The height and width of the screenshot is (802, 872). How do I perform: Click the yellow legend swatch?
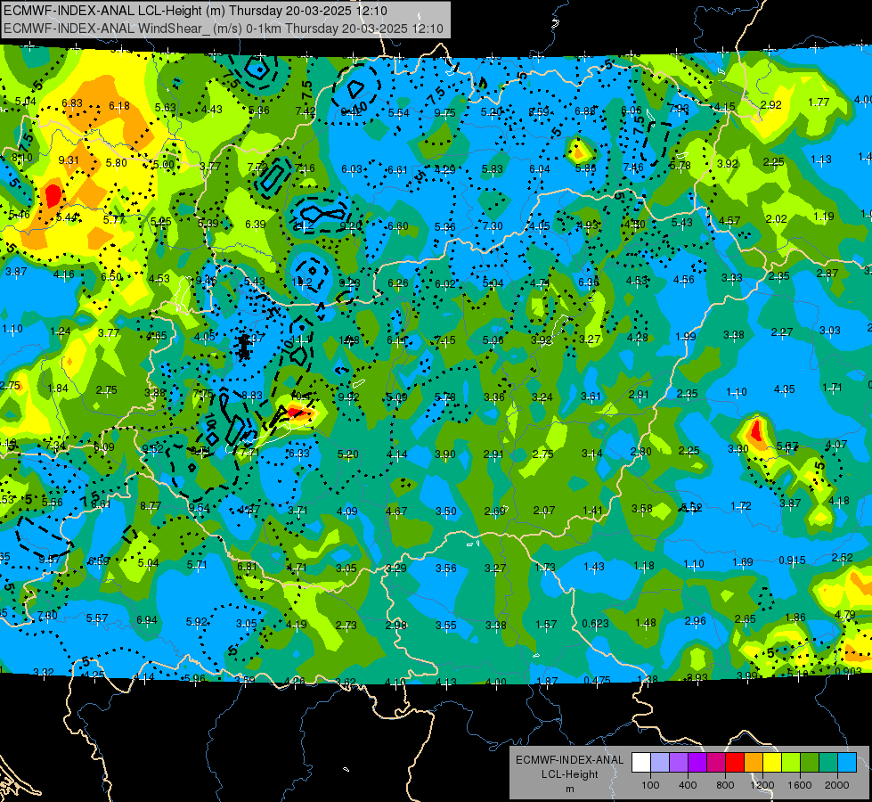[772, 763]
